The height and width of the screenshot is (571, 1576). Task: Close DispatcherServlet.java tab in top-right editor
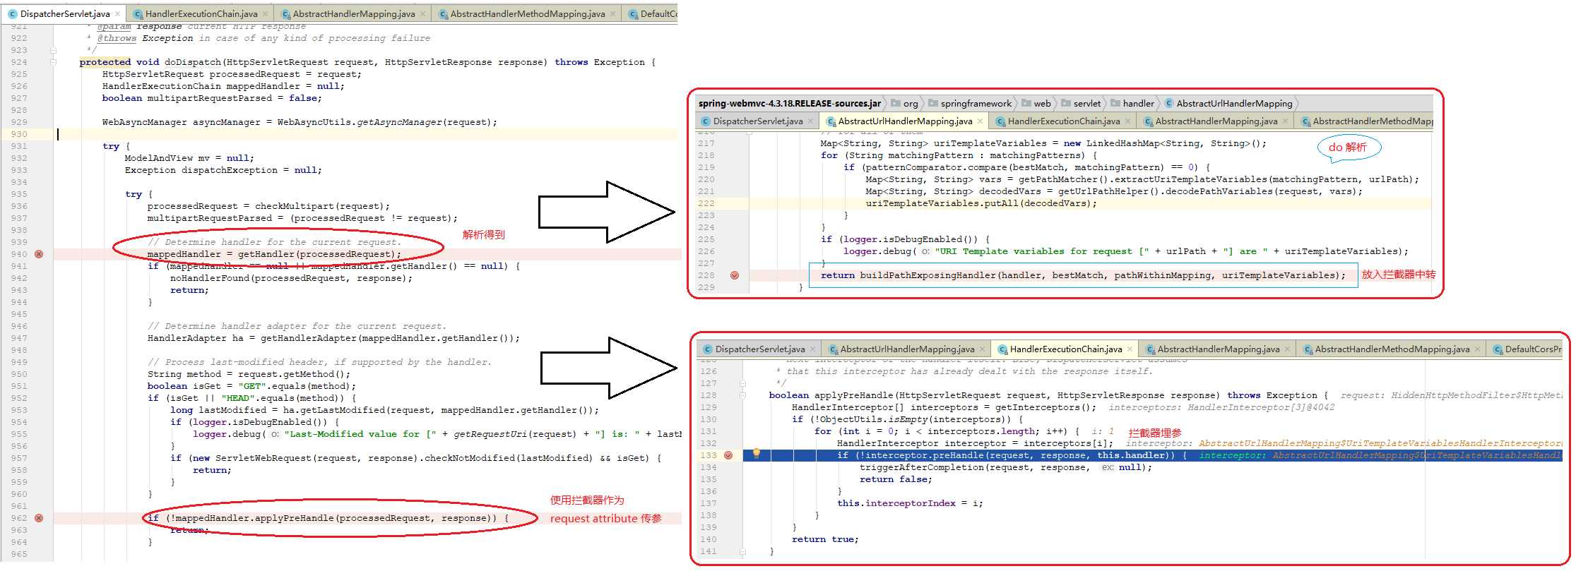pos(810,121)
